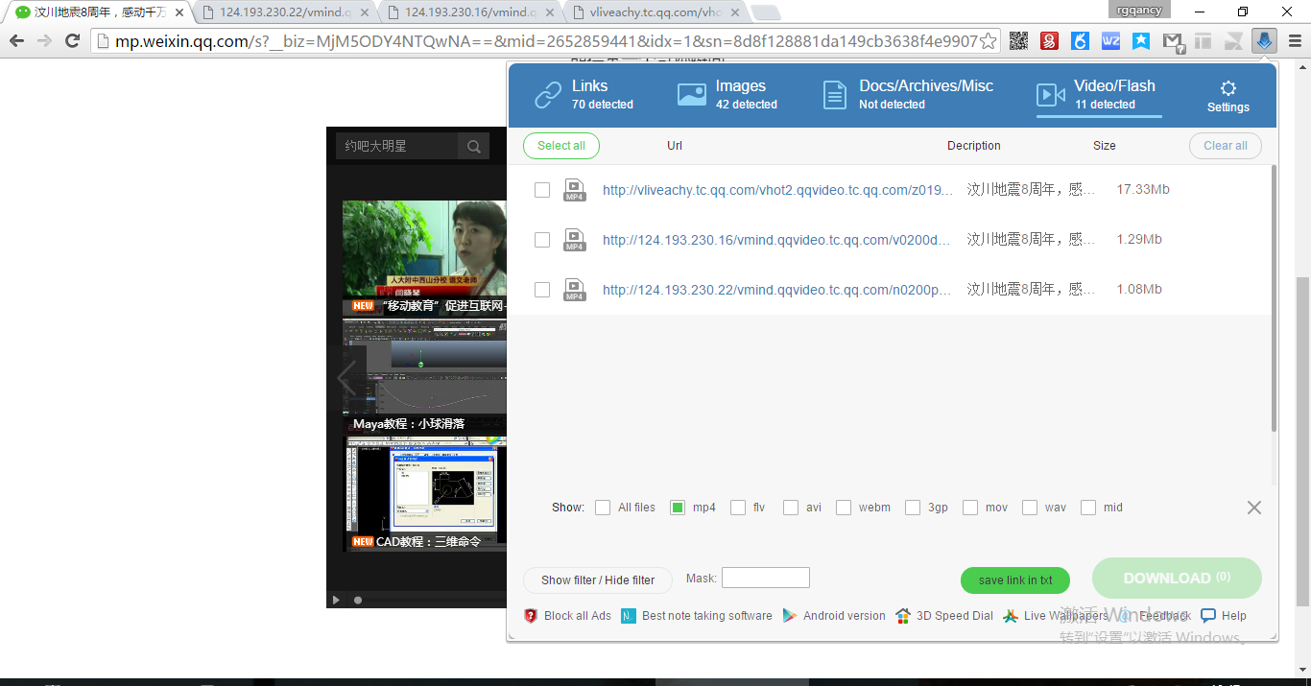The width and height of the screenshot is (1311, 686).
Task: Click the blue star bookmark extension icon
Action: [x=1141, y=41]
